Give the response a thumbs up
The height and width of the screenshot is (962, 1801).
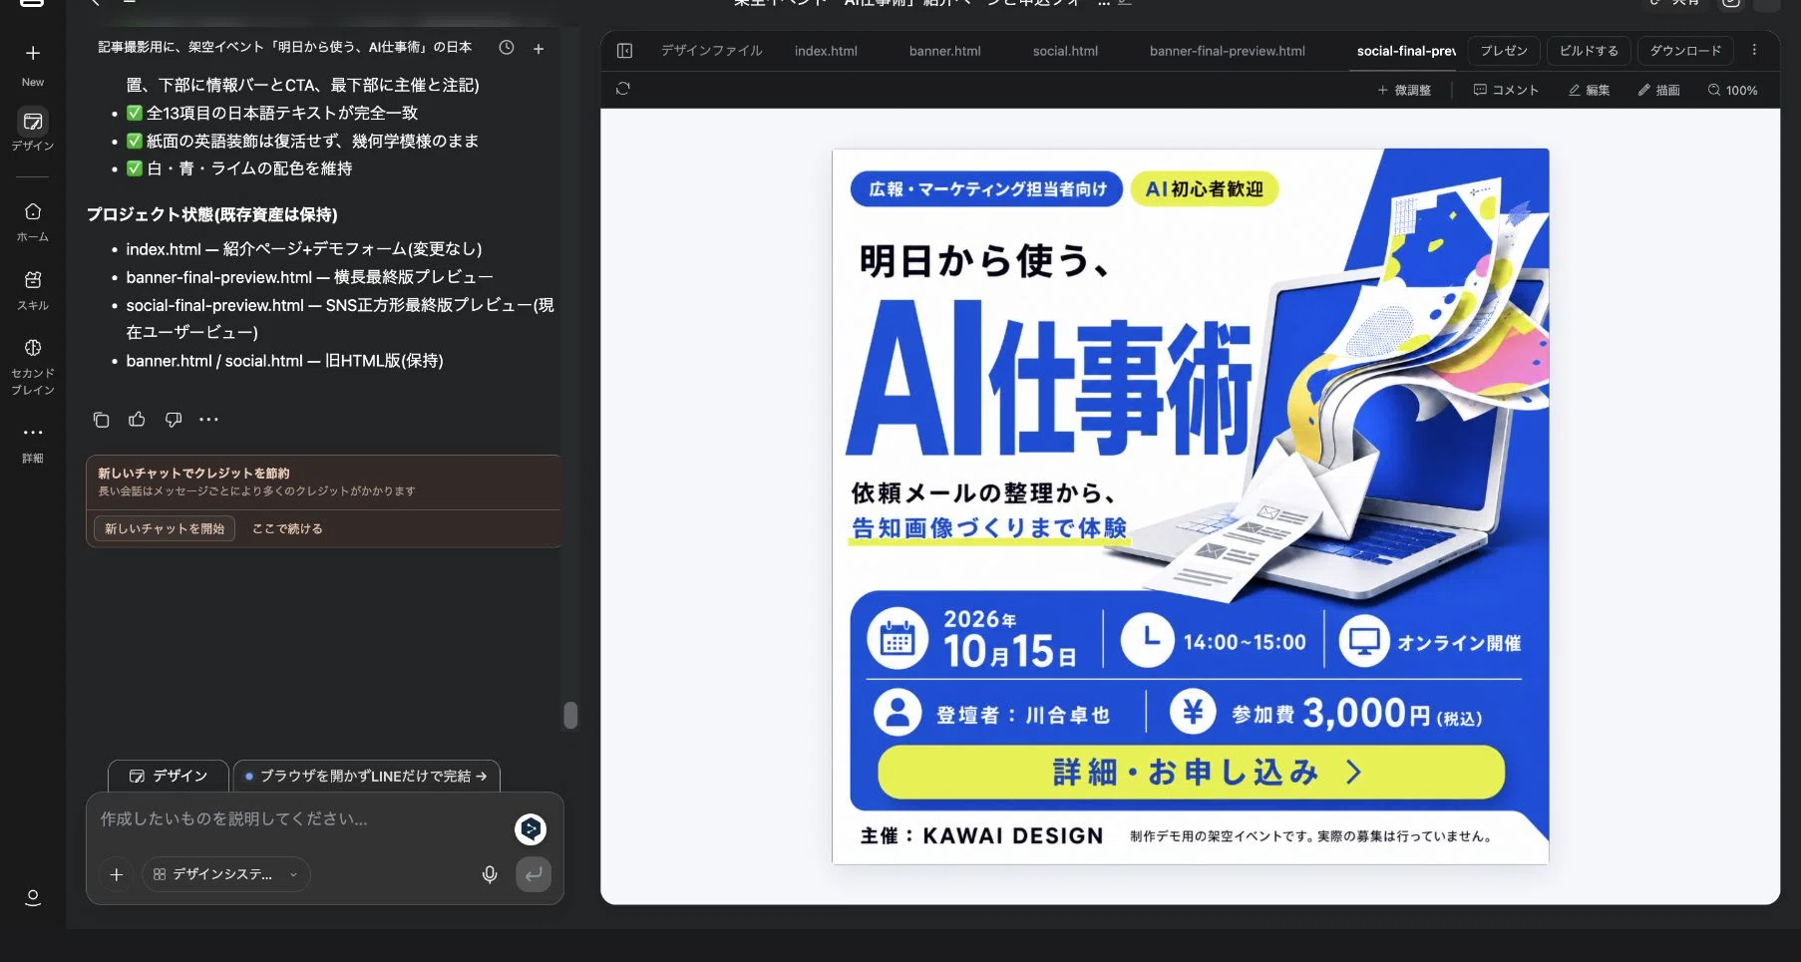point(137,420)
